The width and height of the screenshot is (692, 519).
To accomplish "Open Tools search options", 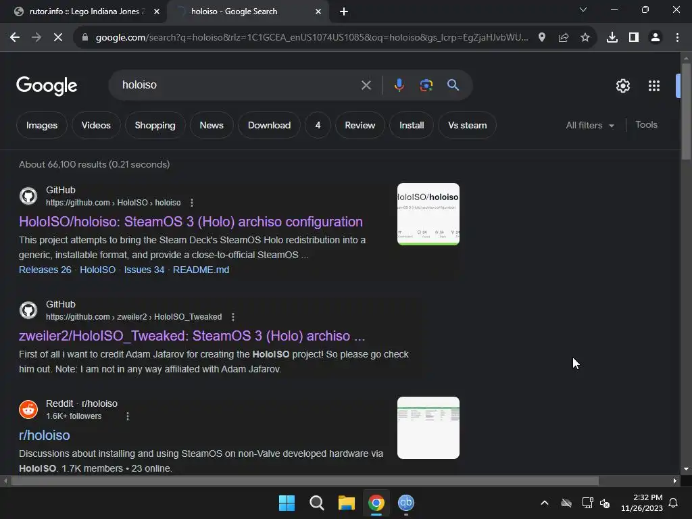I will pyautogui.click(x=646, y=125).
